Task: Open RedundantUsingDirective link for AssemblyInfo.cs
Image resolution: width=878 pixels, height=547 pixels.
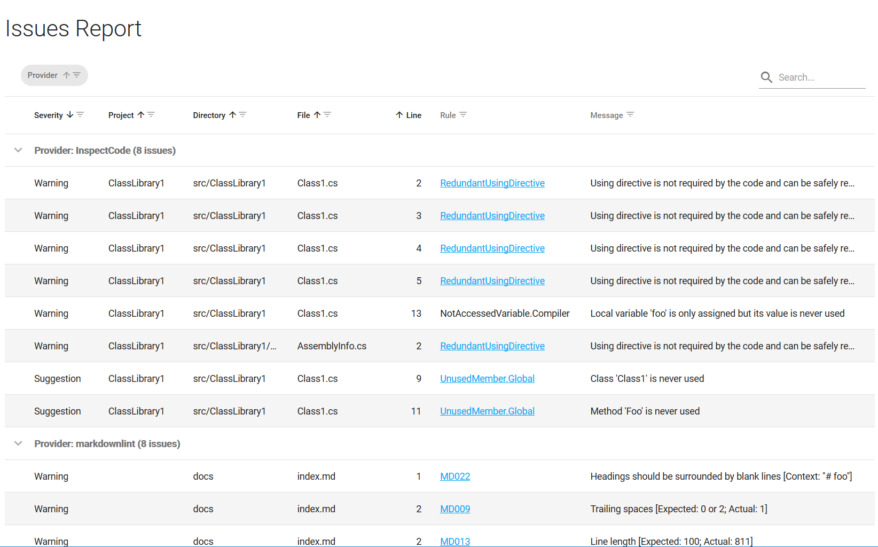Action: pyautogui.click(x=492, y=346)
